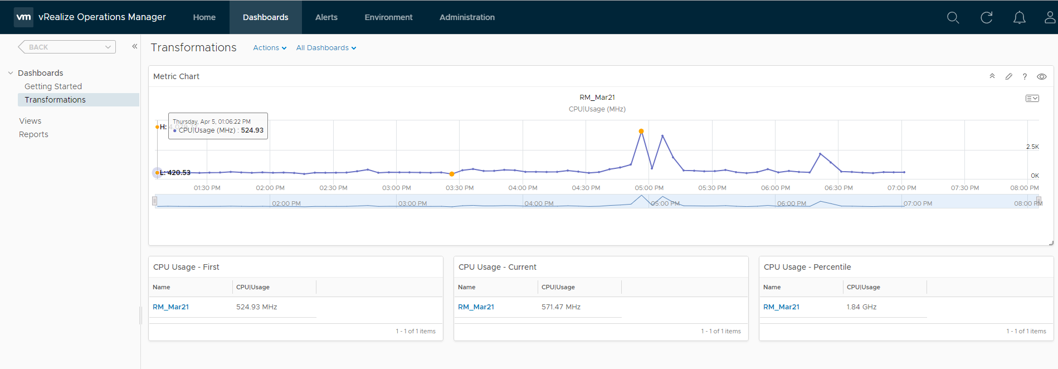Open the alerts bell notifications
Image resolution: width=1058 pixels, height=369 pixels.
(1019, 18)
